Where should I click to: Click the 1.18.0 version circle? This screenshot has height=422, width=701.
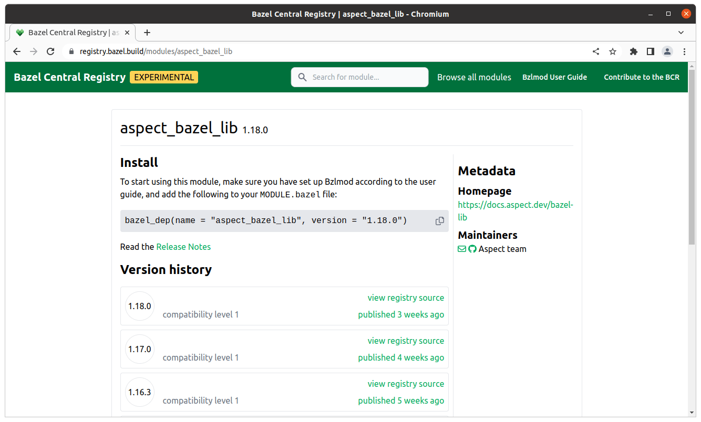[140, 306]
